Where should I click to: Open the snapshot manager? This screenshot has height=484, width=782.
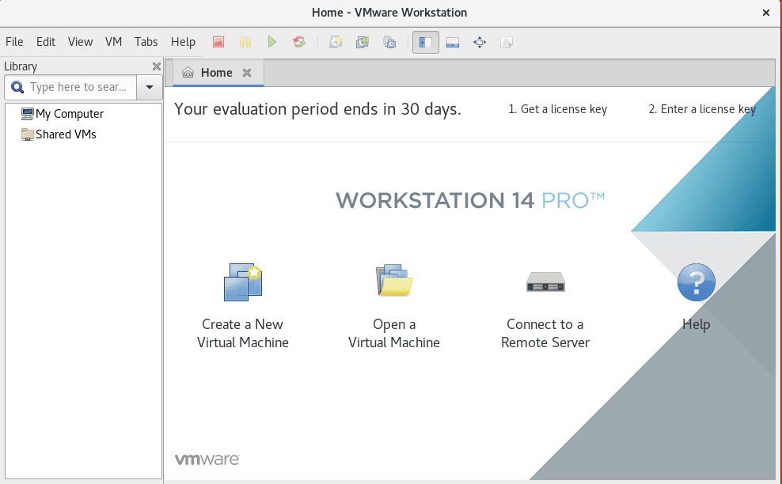389,42
